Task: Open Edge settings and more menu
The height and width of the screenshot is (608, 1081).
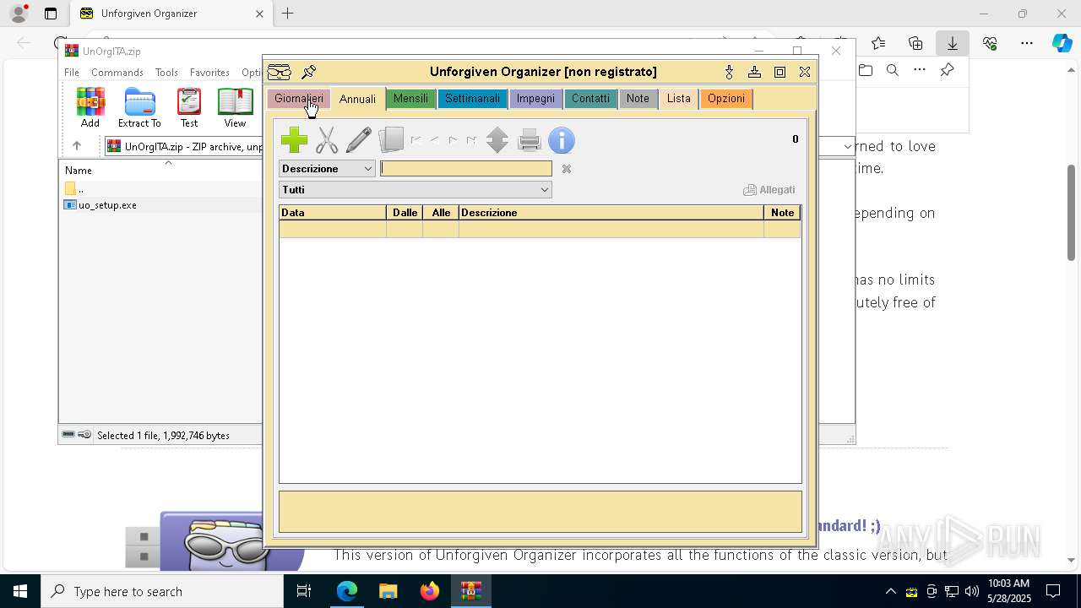Action: pyautogui.click(x=1027, y=43)
